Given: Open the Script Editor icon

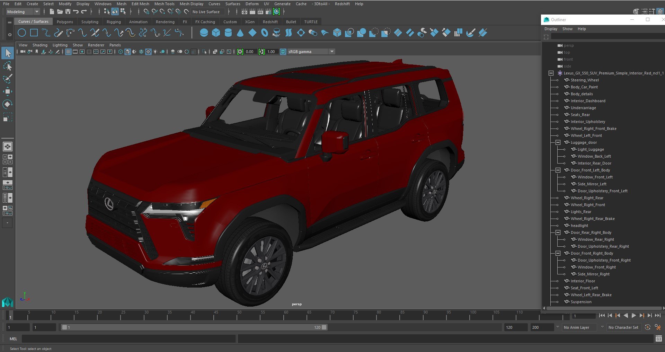Looking at the screenshot, I should tap(658, 338).
